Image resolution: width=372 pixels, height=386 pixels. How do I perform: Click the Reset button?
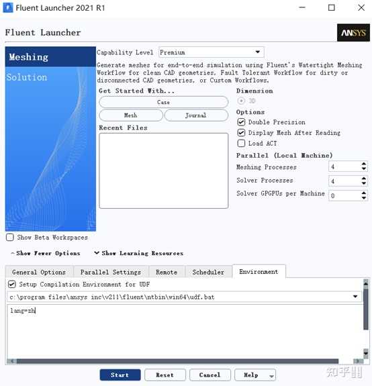[x=165, y=375]
